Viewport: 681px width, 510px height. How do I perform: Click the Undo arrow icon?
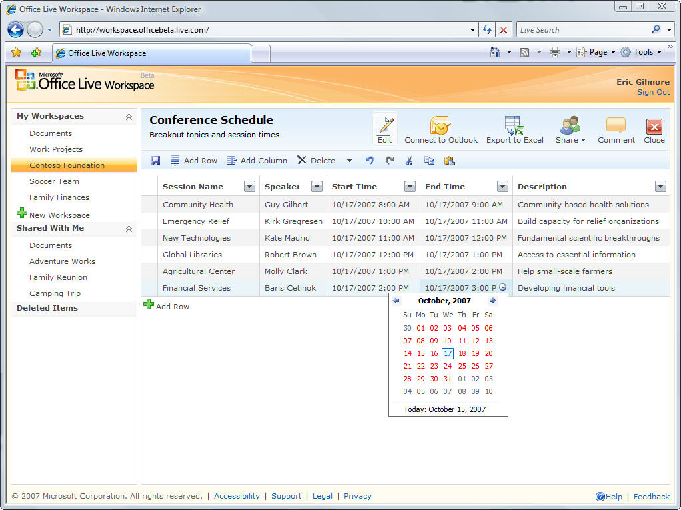[x=370, y=161]
